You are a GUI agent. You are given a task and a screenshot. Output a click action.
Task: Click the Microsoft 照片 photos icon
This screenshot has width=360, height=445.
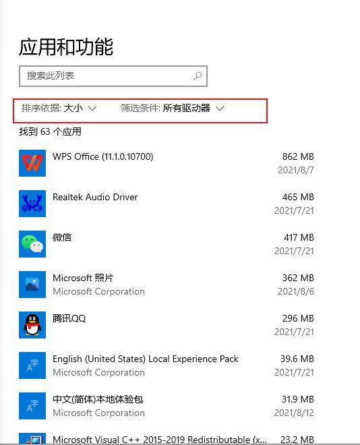[x=32, y=285]
